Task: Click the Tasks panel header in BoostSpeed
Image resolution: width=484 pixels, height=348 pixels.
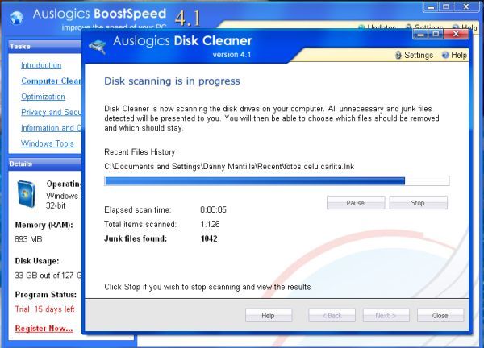Action: (45, 46)
